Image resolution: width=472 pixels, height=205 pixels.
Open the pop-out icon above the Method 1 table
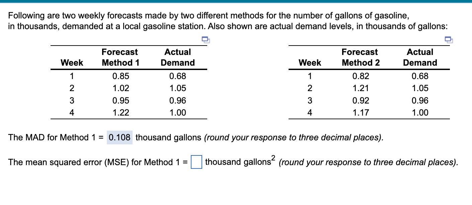[x=206, y=40]
